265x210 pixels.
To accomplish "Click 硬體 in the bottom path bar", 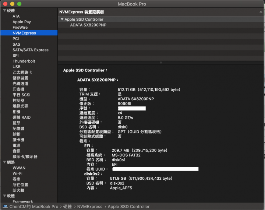I will point(67,206).
